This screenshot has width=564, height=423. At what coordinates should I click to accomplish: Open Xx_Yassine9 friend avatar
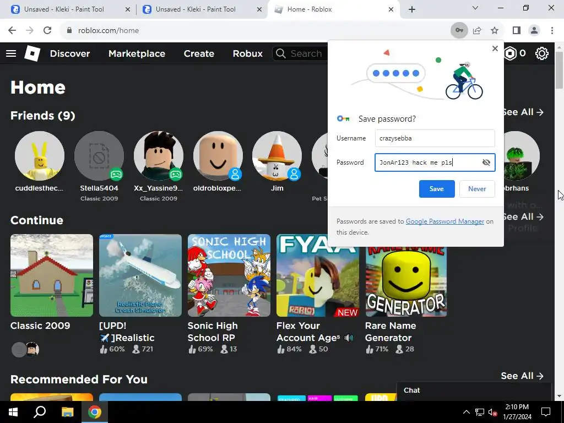158,156
